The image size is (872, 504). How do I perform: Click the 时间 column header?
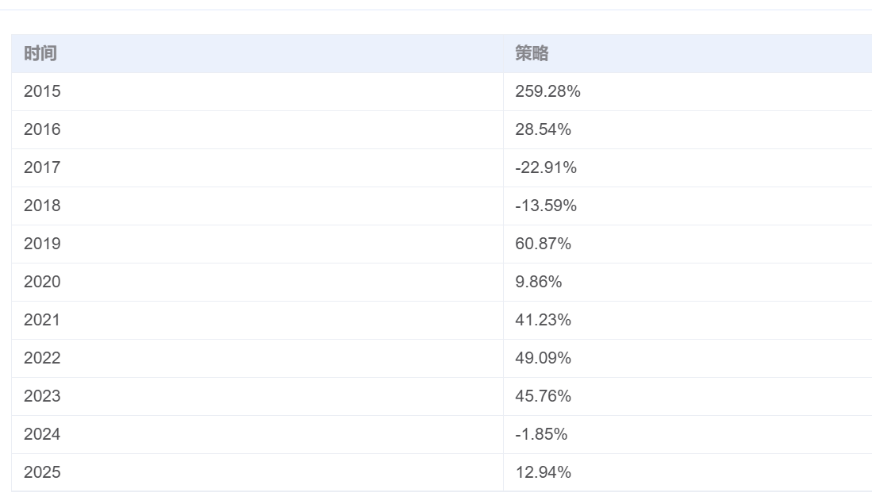coord(40,54)
